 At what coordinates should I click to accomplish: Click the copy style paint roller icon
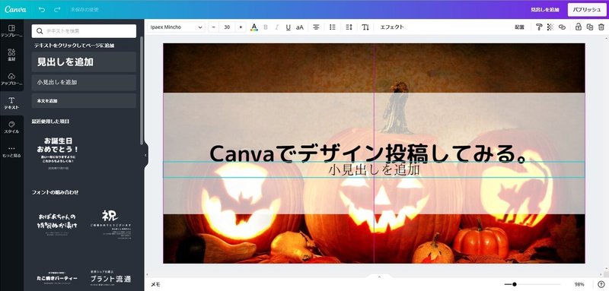539,27
